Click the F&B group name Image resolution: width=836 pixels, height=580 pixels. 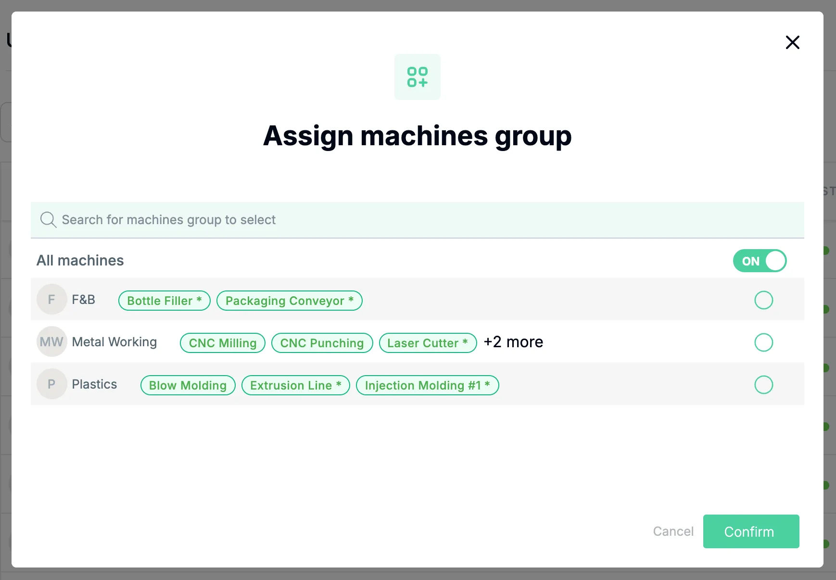(x=84, y=300)
